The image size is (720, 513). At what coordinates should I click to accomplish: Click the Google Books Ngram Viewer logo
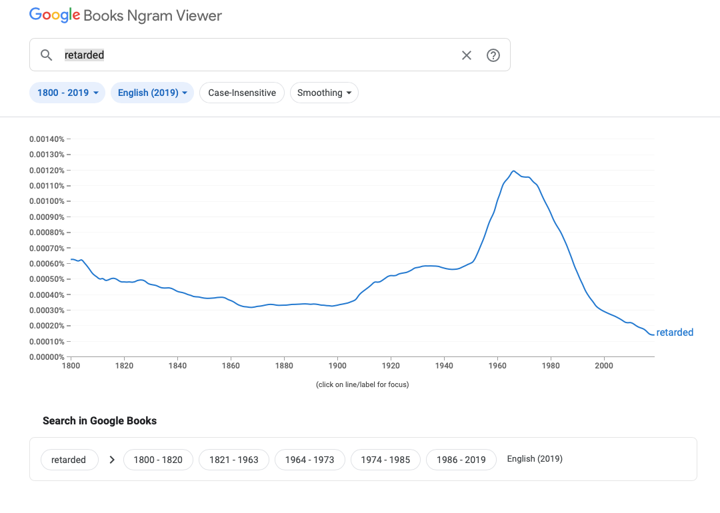(125, 15)
